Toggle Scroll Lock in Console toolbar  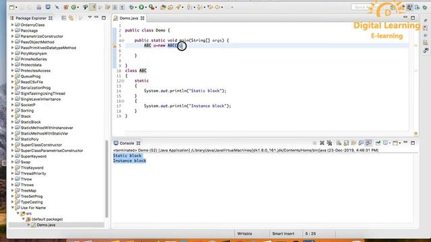click(x=346, y=143)
